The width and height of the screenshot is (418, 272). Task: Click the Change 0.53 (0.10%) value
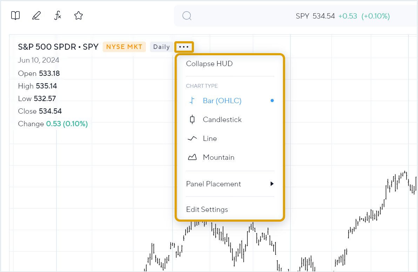coord(53,124)
